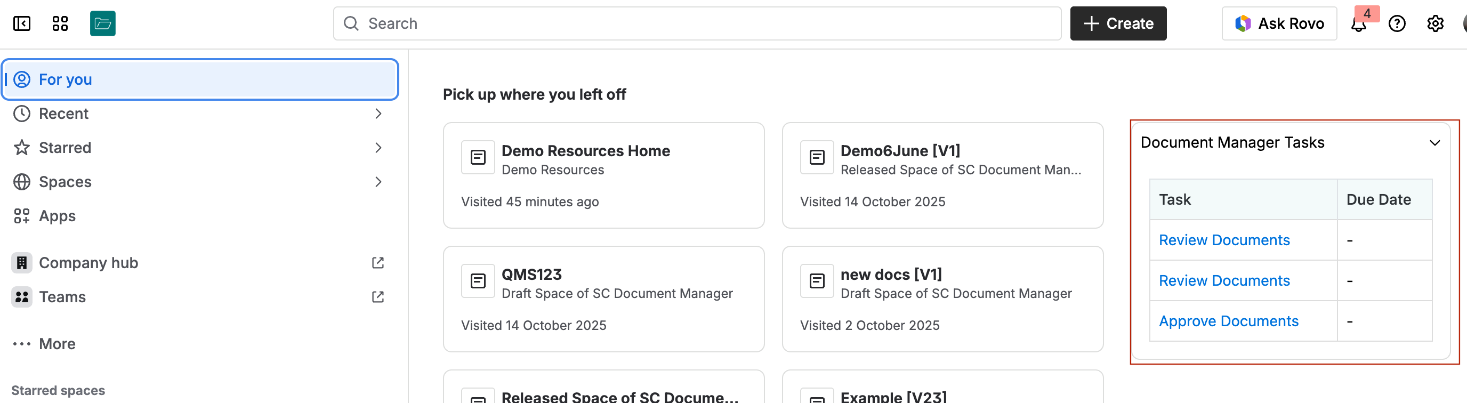Open the settings gear icon
The width and height of the screenshot is (1467, 403).
coord(1435,23)
